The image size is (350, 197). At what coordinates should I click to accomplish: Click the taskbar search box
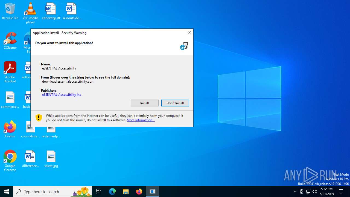point(52,192)
